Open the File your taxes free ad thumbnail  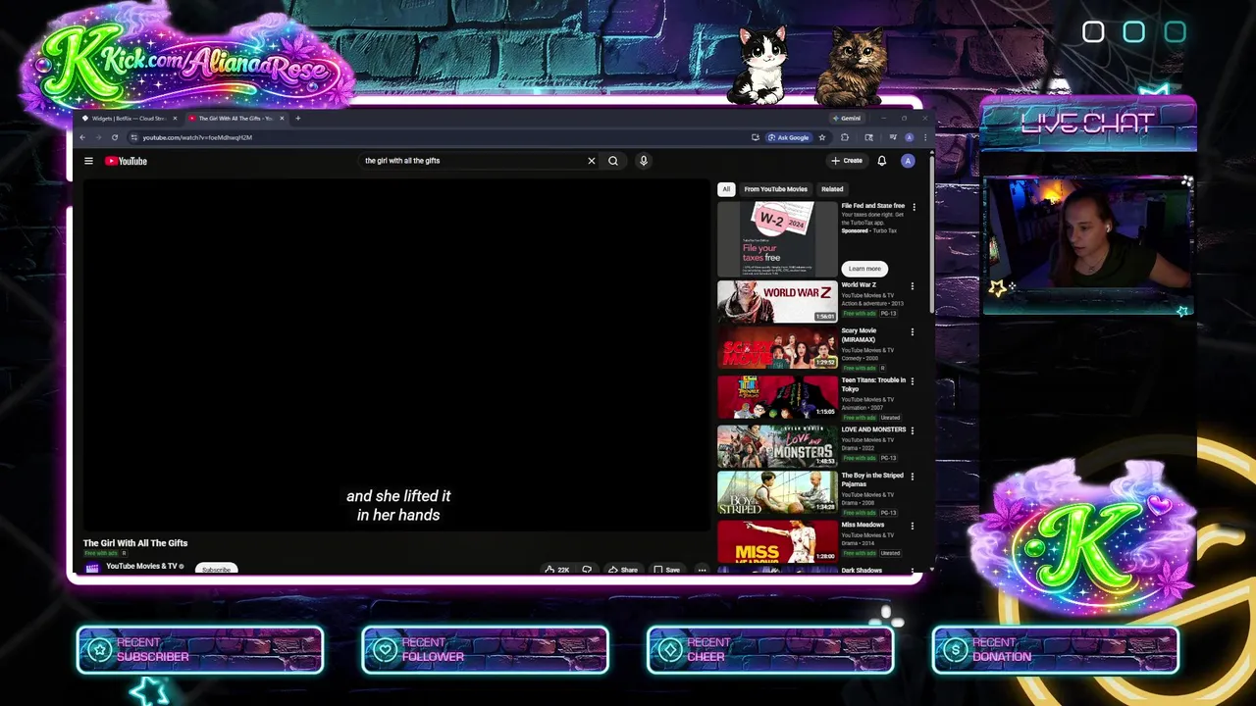(x=777, y=239)
